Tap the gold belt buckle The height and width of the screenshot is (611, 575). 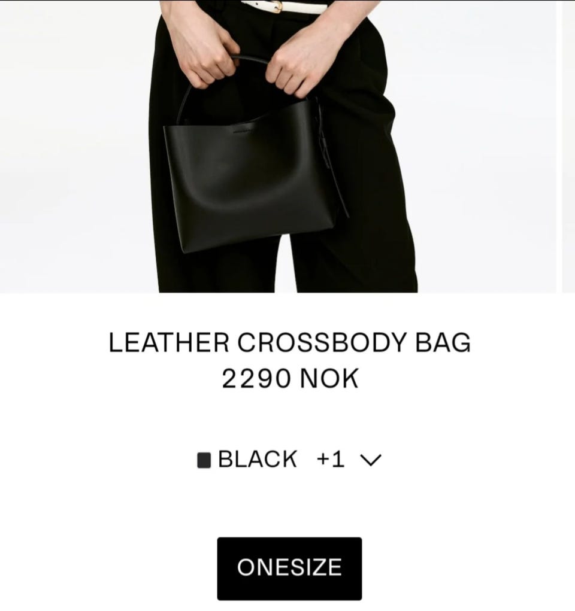[x=276, y=6]
